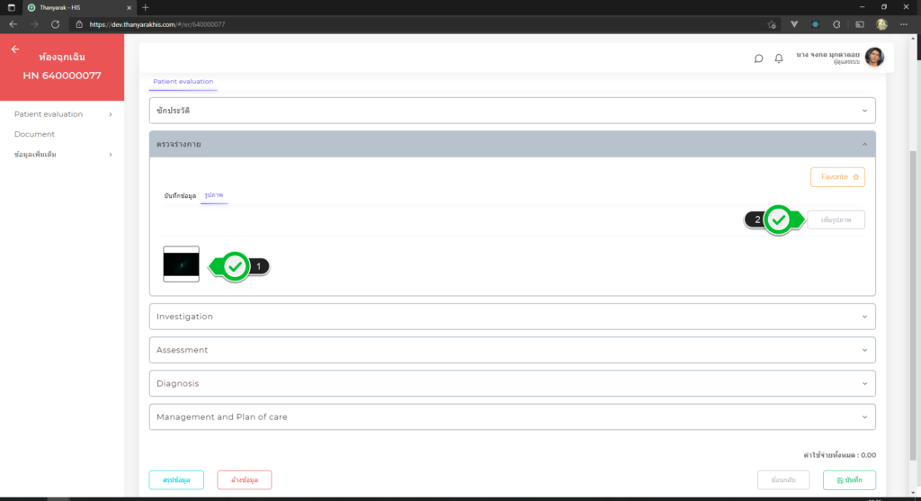Click the padlock site info icon
Viewport: 921px width, 501px height.
click(x=79, y=24)
